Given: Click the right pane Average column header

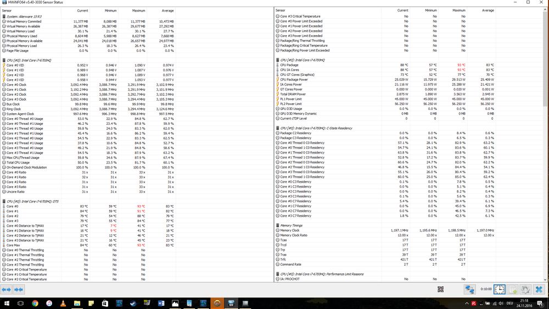Looking at the screenshot, I should tap(488, 10).
